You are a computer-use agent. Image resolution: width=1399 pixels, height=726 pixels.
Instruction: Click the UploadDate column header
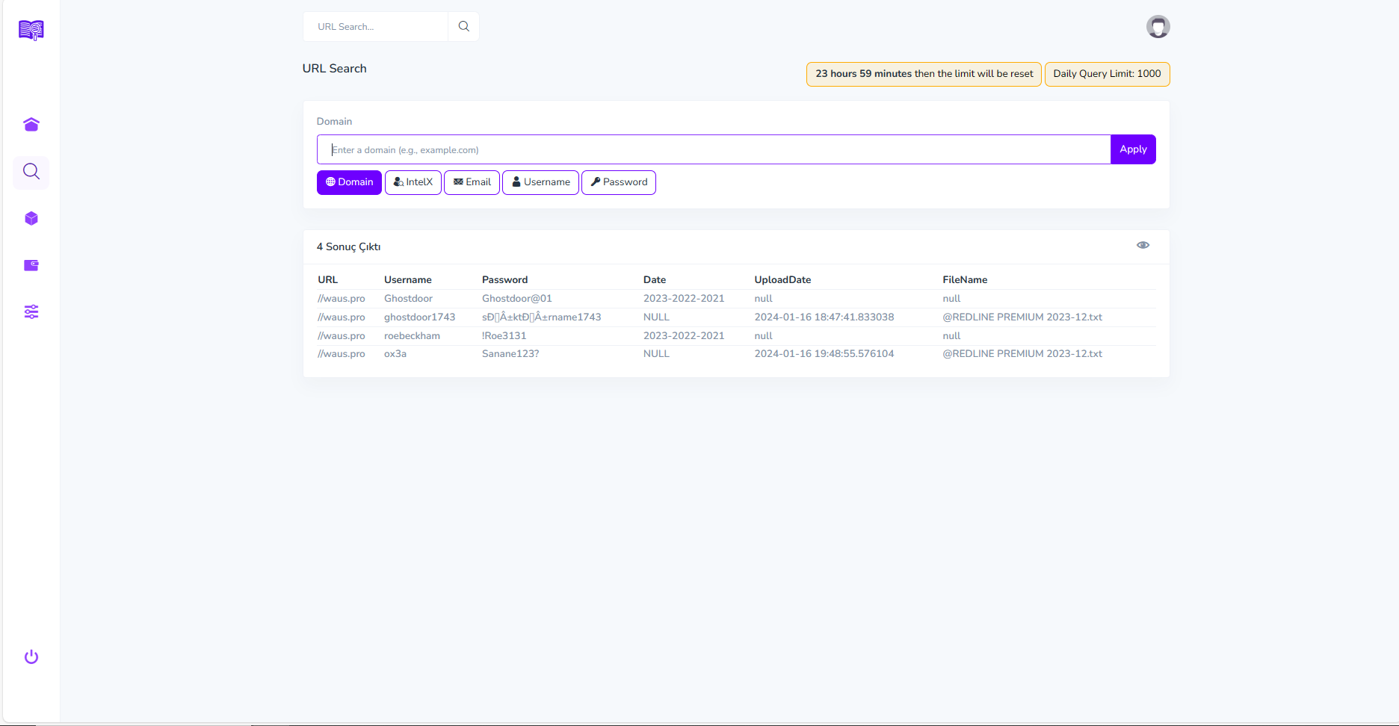[782, 280]
